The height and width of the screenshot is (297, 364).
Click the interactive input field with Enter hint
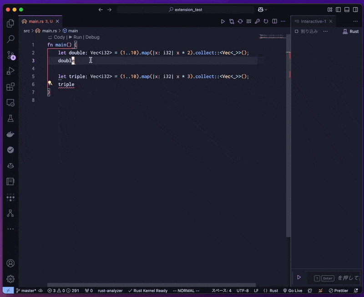click(x=334, y=278)
